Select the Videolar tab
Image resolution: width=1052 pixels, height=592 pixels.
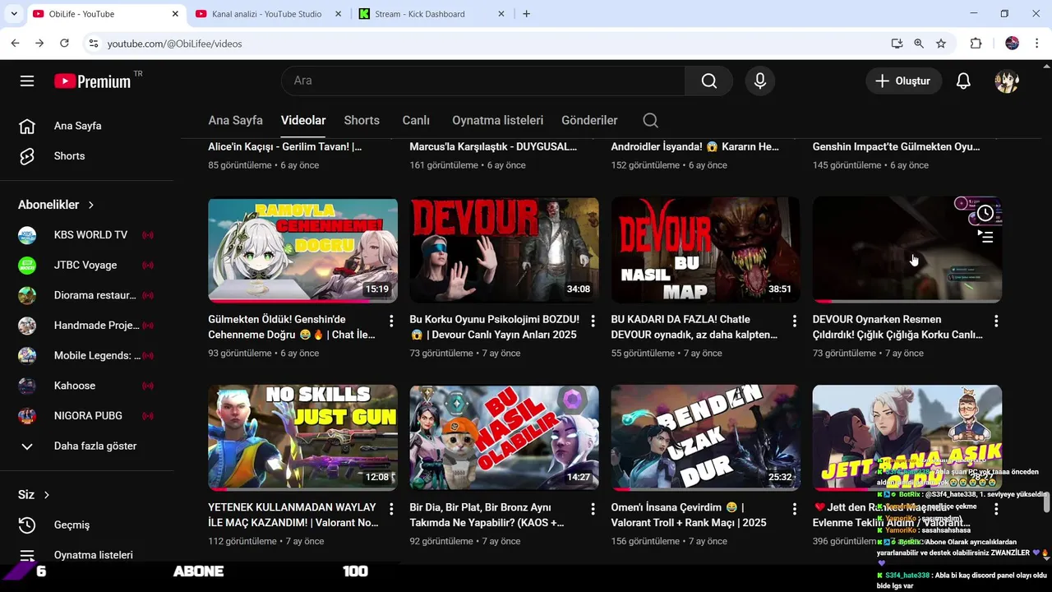point(303,120)
